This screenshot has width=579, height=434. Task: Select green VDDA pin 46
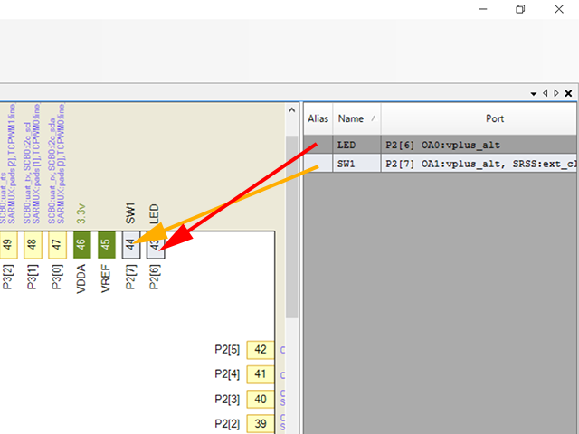coord(82,245)
